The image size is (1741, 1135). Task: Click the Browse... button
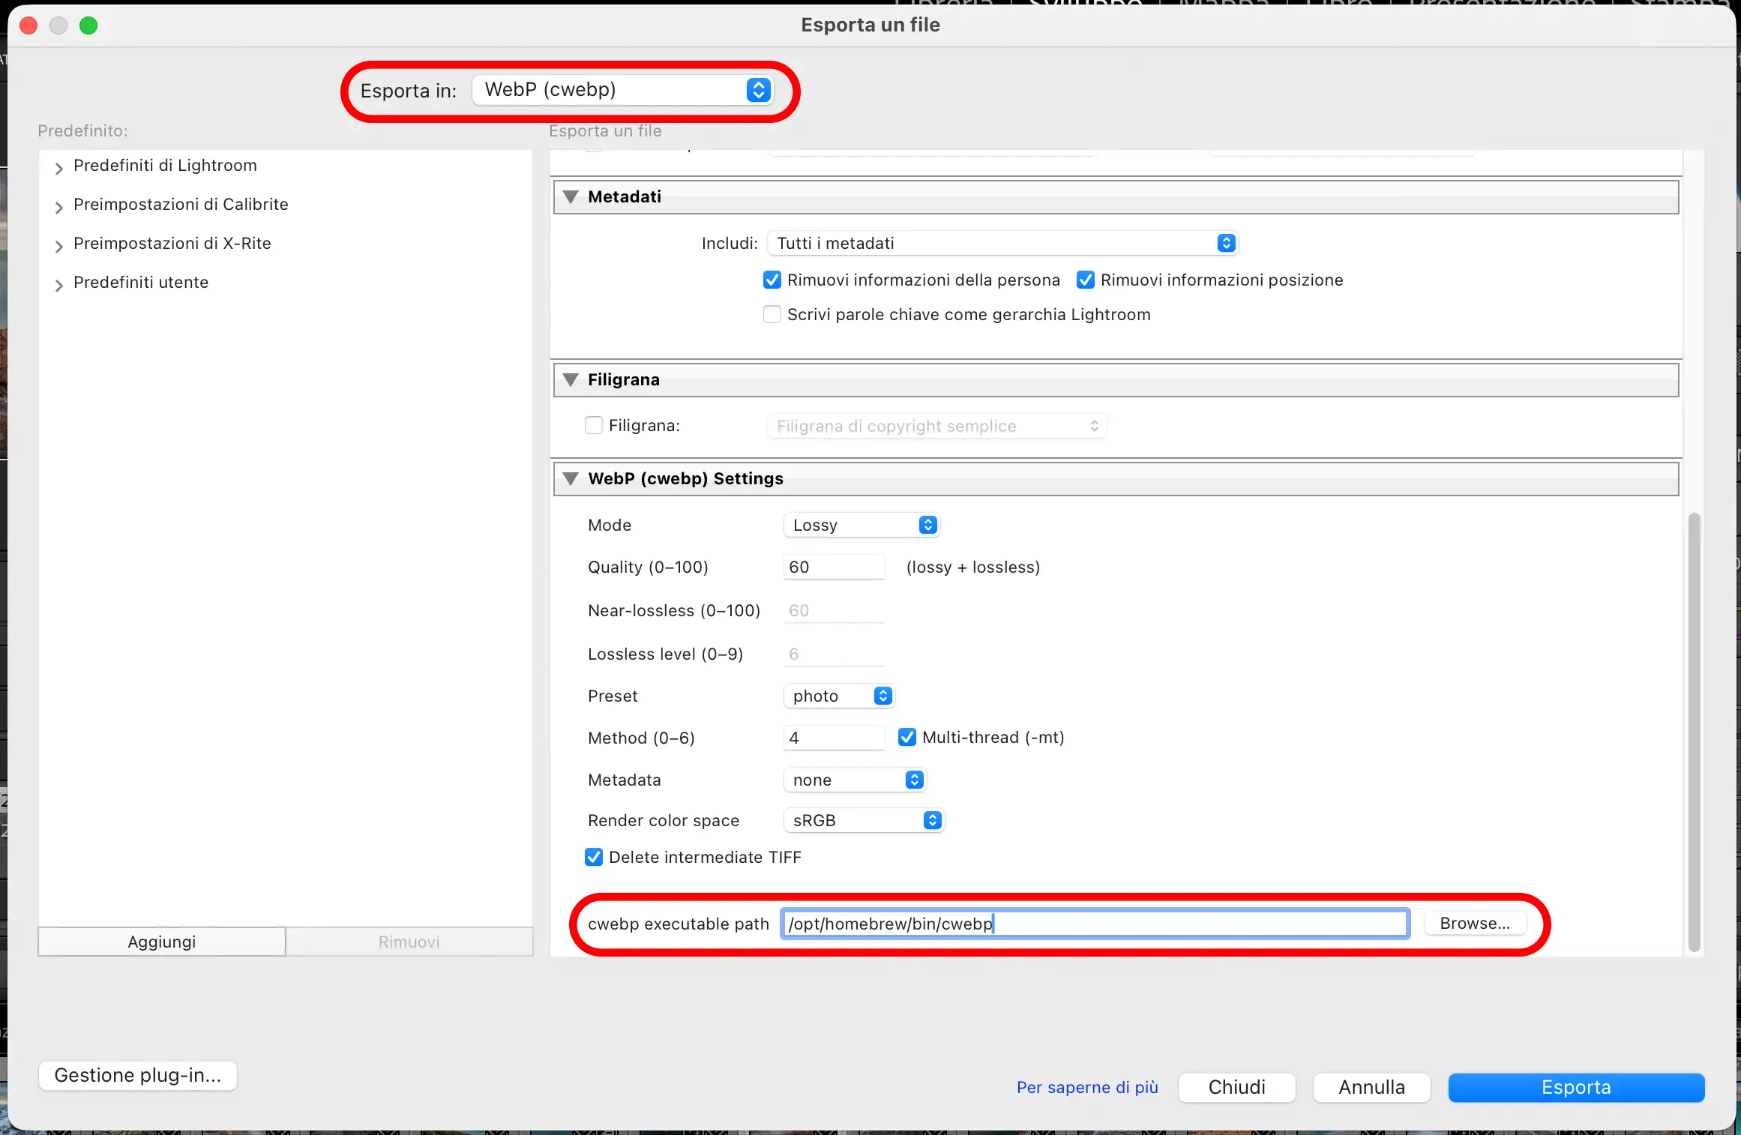(x=1474, y=924)
